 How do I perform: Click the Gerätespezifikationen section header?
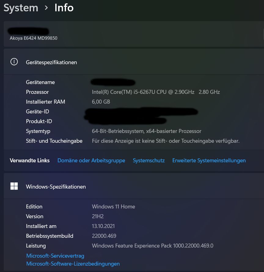(x=51, y=62)
